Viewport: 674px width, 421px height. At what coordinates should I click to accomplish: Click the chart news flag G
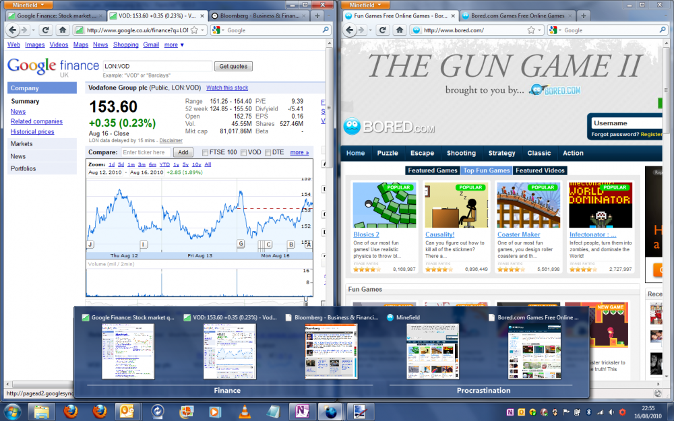tap(241, 244)
